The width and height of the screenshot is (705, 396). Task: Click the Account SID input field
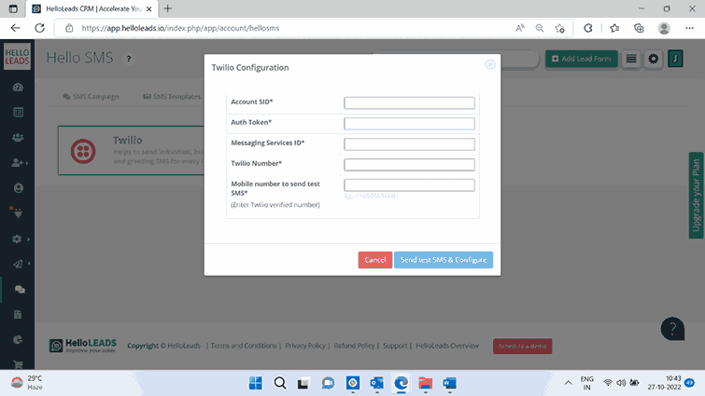(x=409, y=102)
